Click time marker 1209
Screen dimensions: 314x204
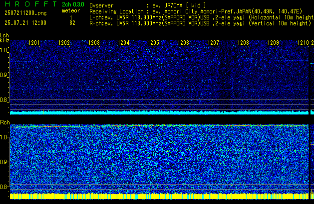tap(273, 43)
